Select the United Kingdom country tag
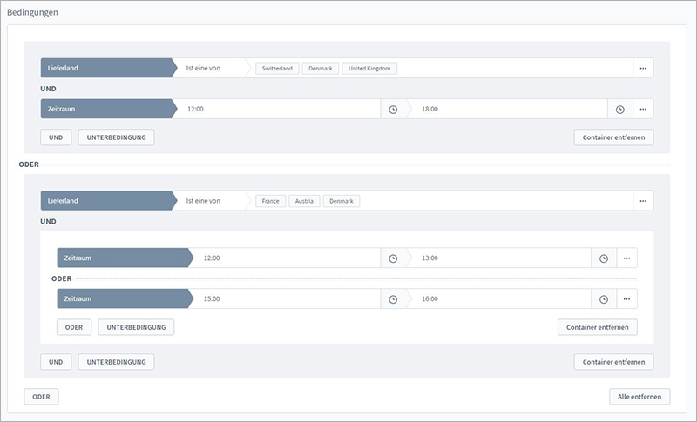Viewport: 697px width, 422px height. click(x=370, y=68)
